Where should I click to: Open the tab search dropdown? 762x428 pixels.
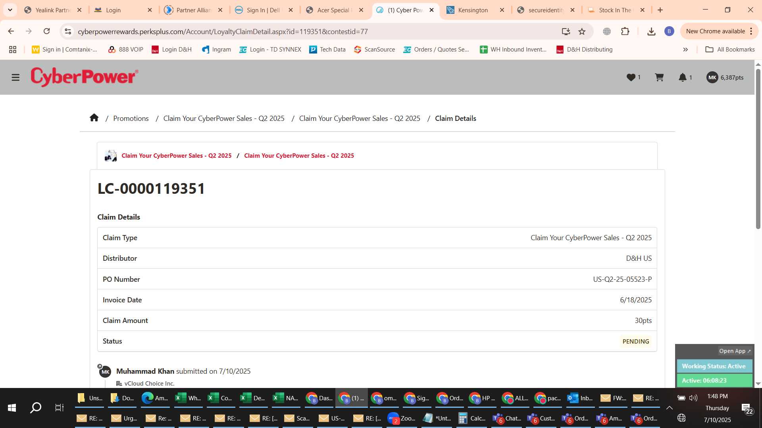pos(10,10)
